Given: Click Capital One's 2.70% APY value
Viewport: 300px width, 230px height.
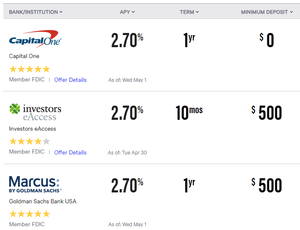Looking at the screenshot, I should coord(127,40).
